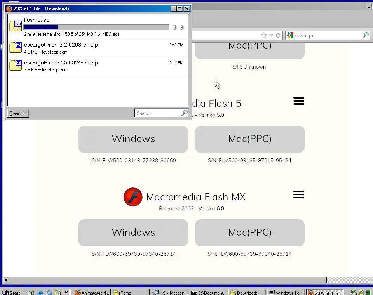Click the S/N text under Flash MX Mac(PPC)
Image resolution: width=373 pixels, height=295 pixels.
point(249,254)
